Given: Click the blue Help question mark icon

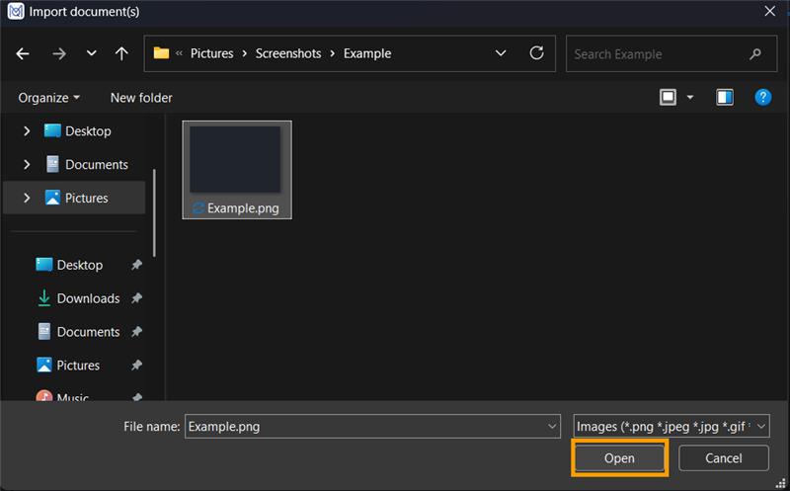Looking at the screenshot, I should pyautogui.click(x=762, y=97).
